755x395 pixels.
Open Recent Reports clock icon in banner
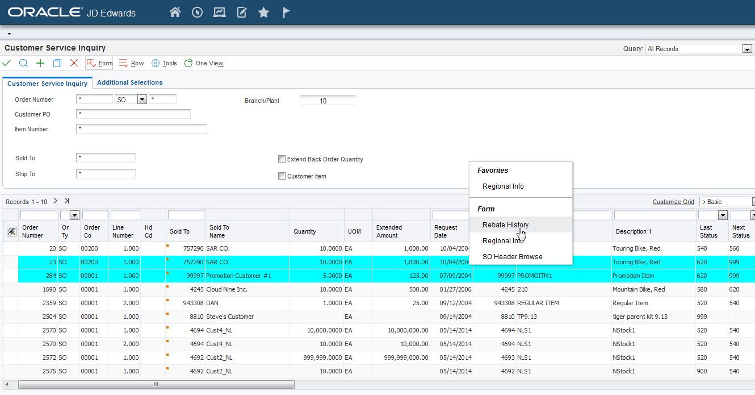pyautogui.click(x=197, y=11)
